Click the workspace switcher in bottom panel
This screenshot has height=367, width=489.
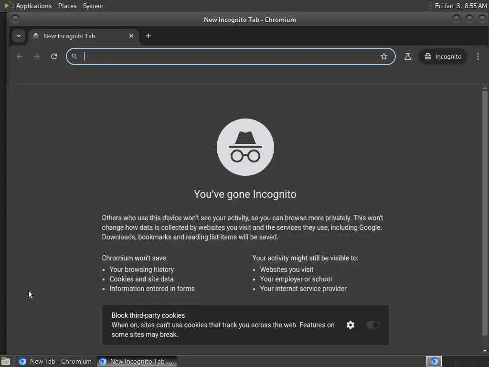click(x=434, y=361)
